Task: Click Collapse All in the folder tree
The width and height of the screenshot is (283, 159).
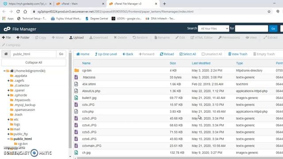Action: [x=34, y=62]
